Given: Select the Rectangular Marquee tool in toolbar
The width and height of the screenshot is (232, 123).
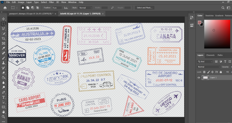Looking at the screenshot, I should (3, 24).
